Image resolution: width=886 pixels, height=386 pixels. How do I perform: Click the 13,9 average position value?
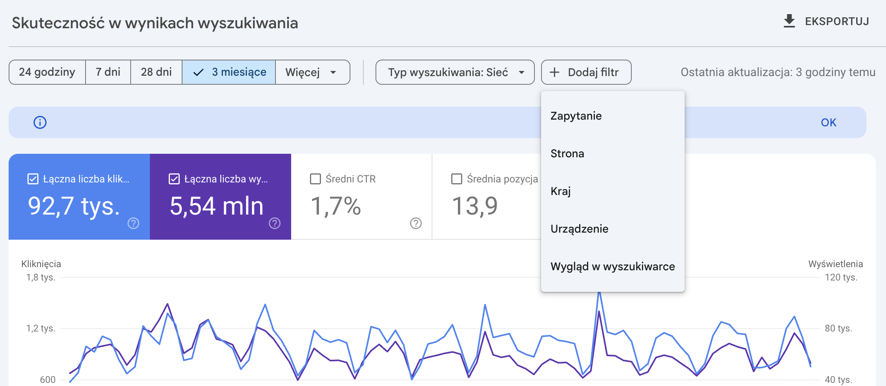475,206
